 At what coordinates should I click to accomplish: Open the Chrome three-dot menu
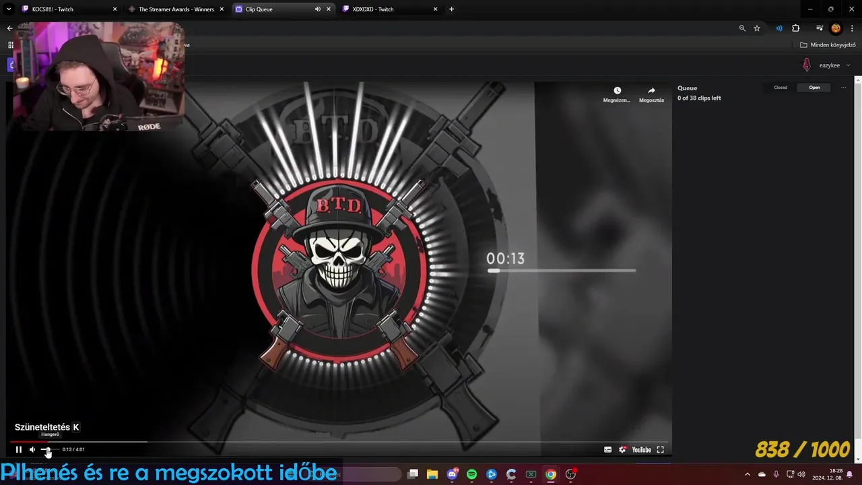point(852,28)
